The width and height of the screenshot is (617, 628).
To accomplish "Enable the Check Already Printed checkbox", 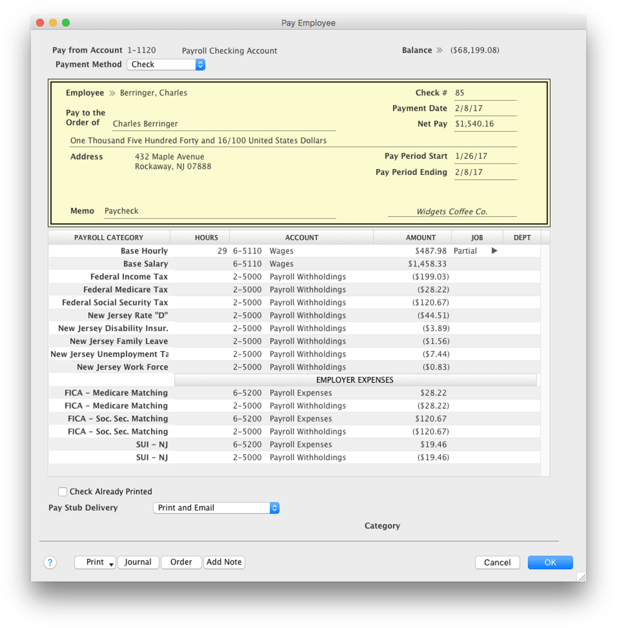I will tap(62, 491).
